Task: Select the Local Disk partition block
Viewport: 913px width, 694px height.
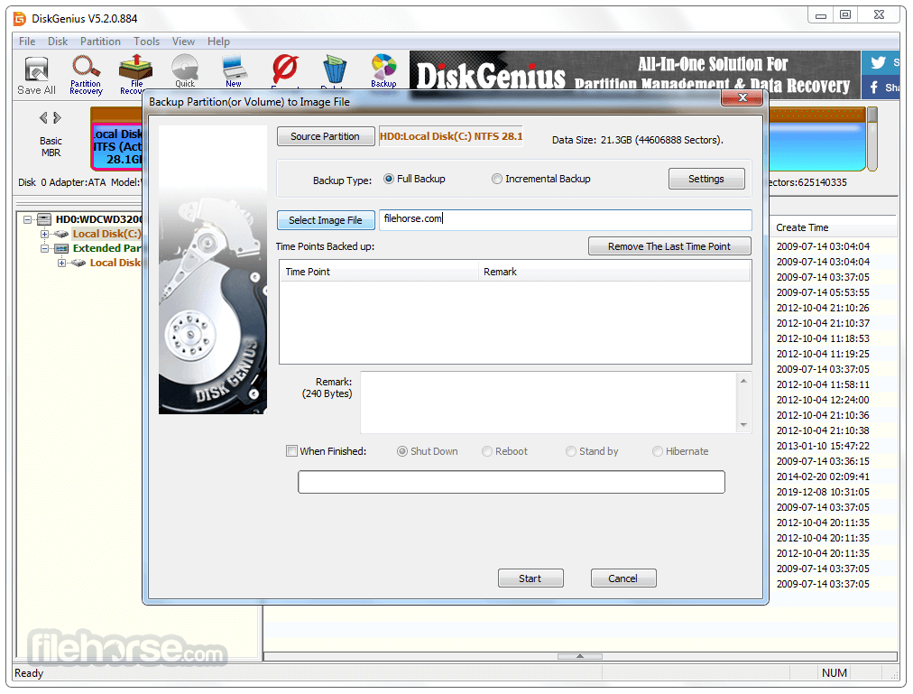Action: tap(116, 146)
